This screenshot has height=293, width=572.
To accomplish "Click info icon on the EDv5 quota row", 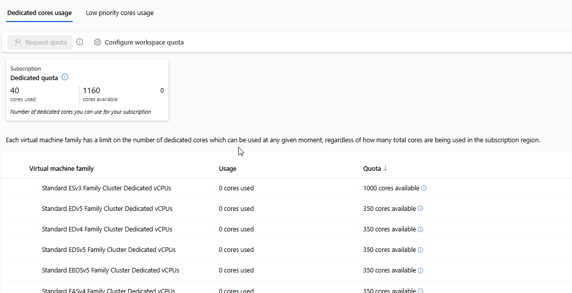I will pyautogui.click(x=420, y=208).
